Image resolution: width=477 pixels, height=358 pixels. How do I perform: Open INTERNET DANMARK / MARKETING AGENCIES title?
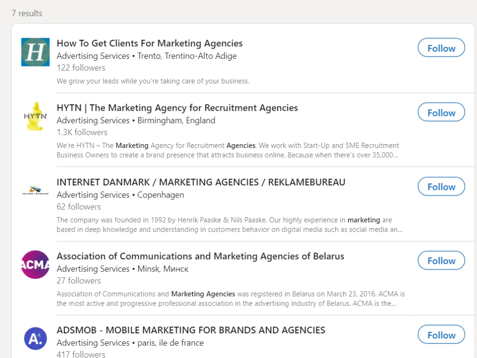tap(201, 182)
